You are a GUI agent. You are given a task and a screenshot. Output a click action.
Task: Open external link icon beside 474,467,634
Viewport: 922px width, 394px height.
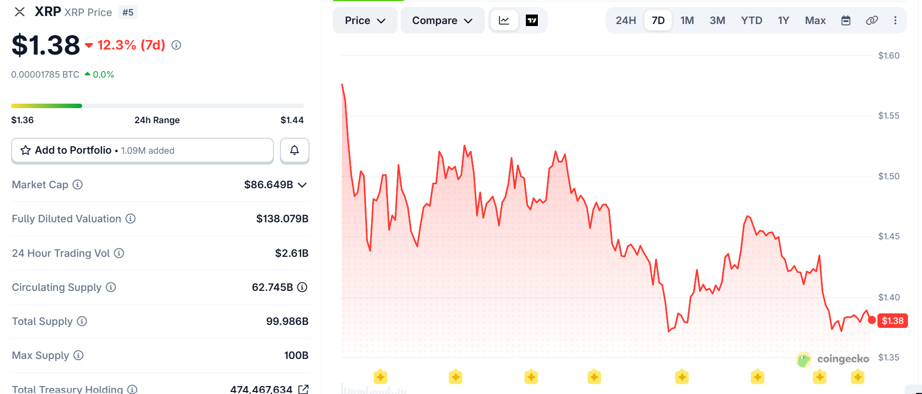coord(303,389)
